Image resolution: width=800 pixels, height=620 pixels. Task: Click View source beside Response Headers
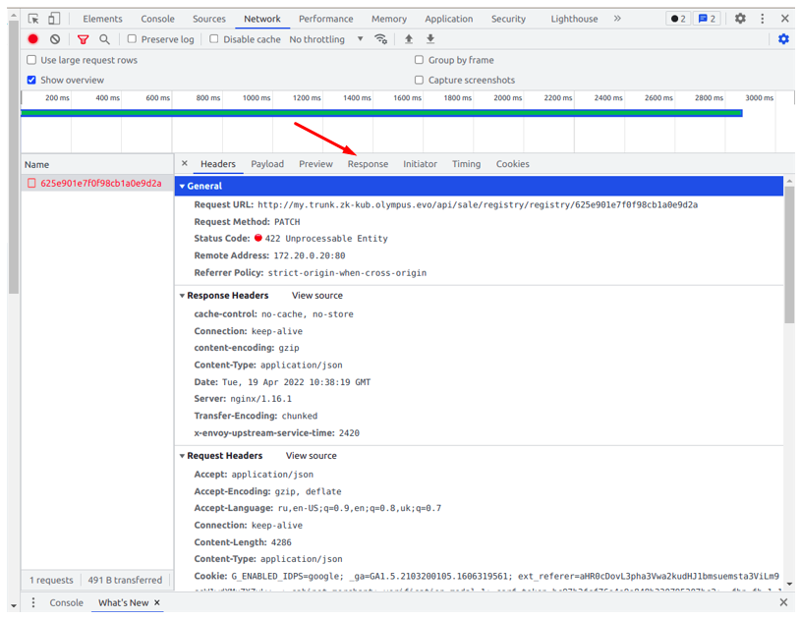[316, 296]
